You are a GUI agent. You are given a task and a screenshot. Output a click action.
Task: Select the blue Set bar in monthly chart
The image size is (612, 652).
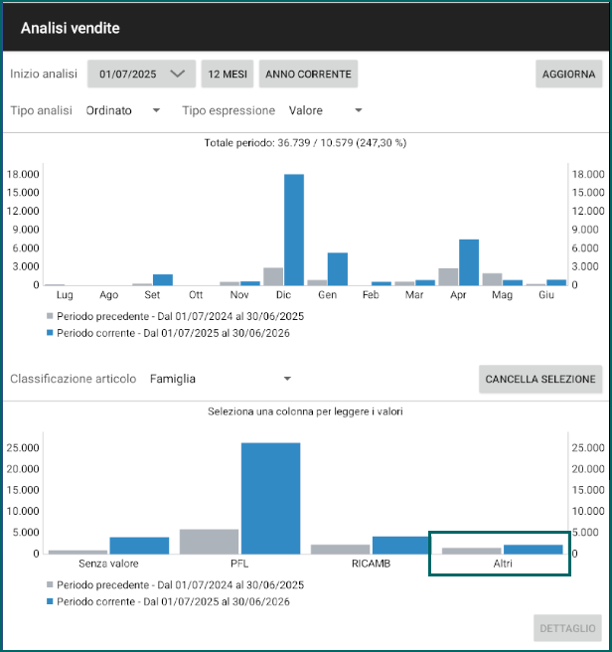[x=163, y=280]
